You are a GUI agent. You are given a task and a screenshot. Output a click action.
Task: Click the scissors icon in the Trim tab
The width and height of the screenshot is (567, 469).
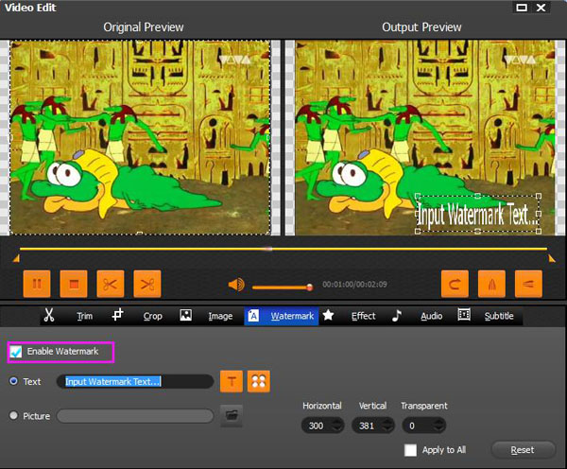(x=49, y=315)
